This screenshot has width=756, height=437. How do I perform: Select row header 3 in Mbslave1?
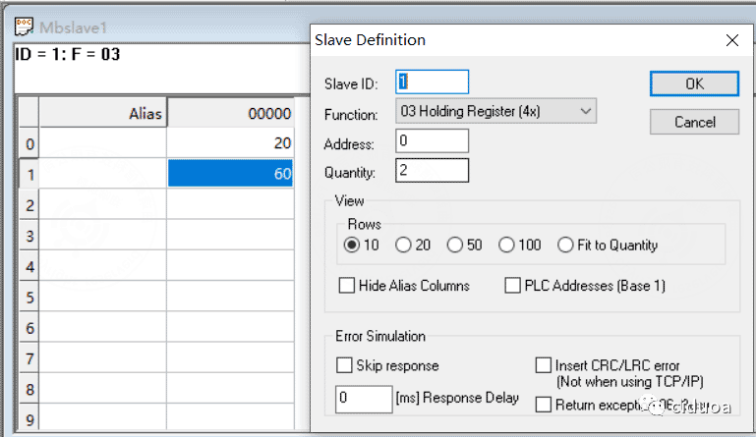[29, 236]
